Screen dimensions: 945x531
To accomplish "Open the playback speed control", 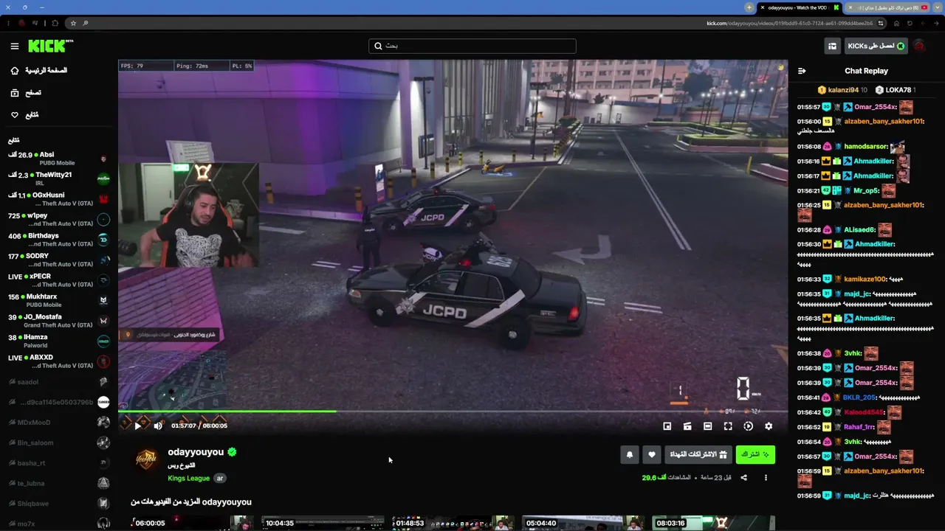I will (x=748, y=426).
